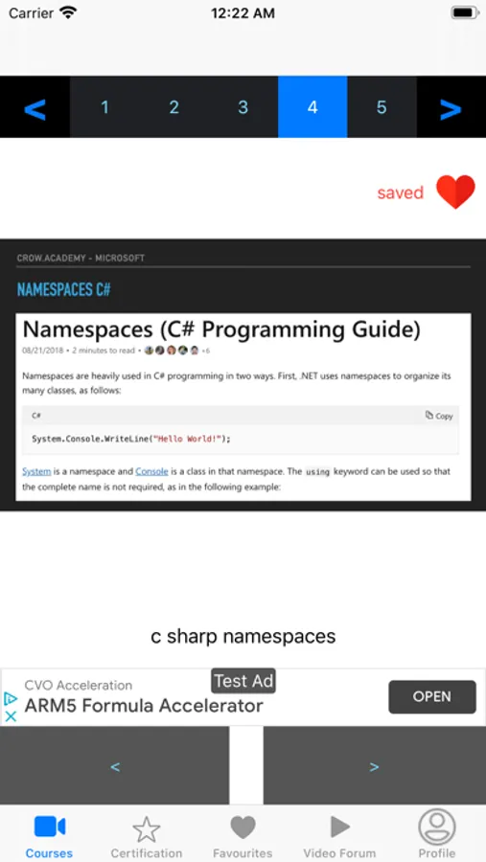Open the Video Forum play icon tab
Screen dimensions: 486x862
(339, 827)
